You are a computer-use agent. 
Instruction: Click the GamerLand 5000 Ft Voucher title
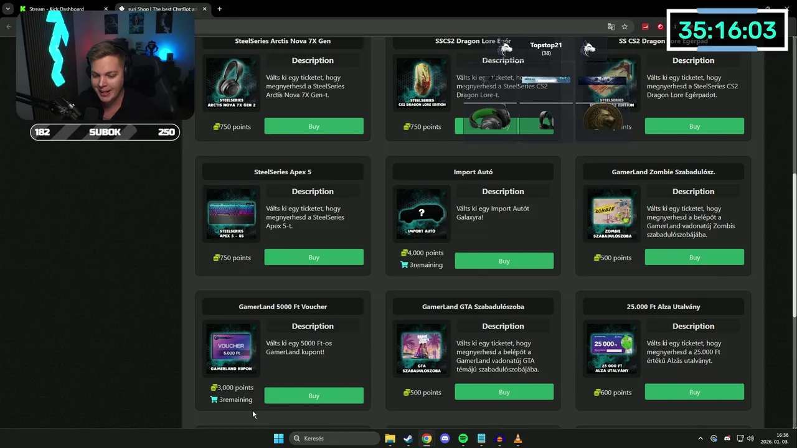tap(283, 307)
